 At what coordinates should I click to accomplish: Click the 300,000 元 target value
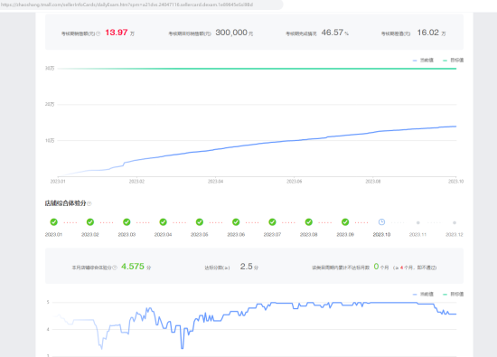pos(234,33)
